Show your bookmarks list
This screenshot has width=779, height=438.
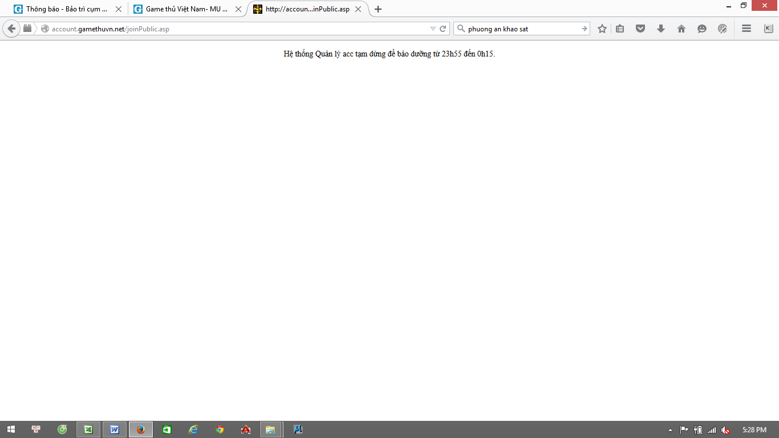pos(620,29)
